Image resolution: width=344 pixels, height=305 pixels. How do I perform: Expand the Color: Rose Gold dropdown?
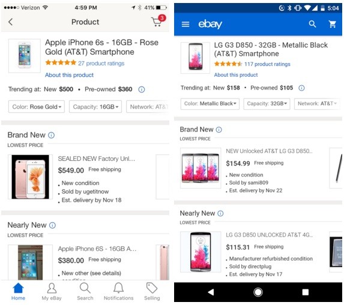(37, 107)
